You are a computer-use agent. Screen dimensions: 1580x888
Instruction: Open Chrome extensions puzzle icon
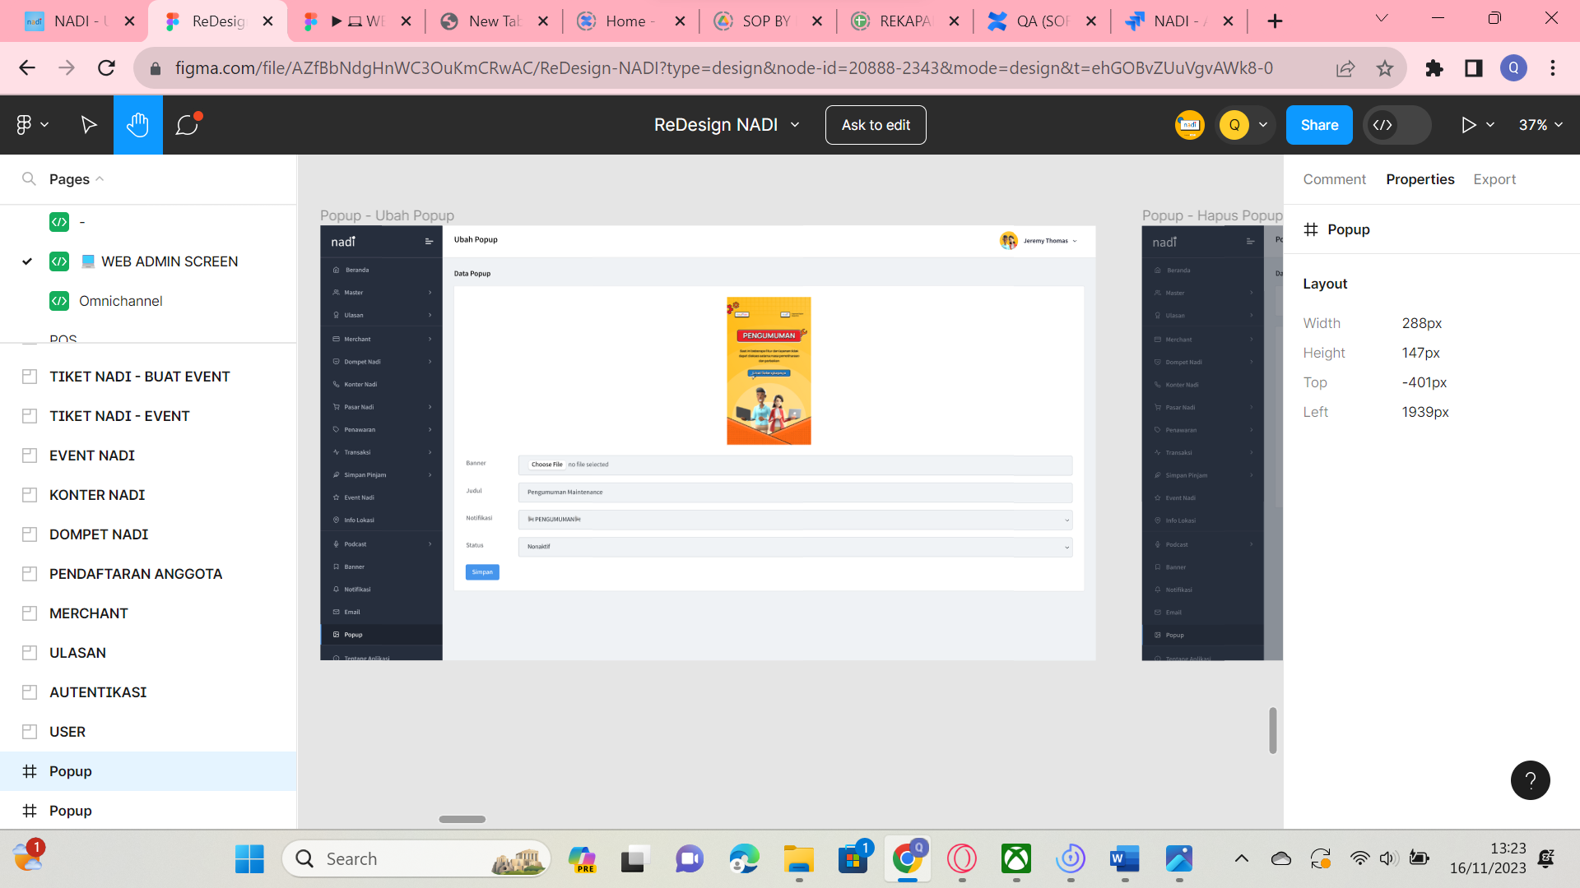click(x=1434, y=68)
